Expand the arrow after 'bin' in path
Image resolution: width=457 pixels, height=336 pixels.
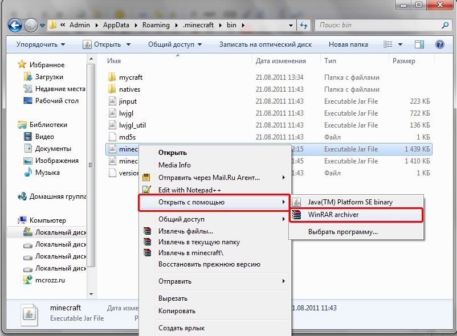(243, 25)
